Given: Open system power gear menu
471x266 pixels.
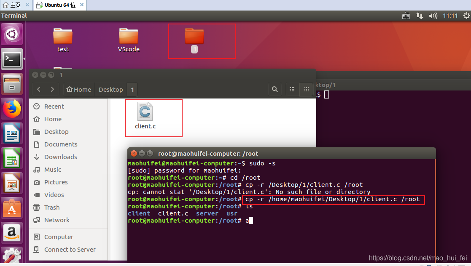Looking at the screenshot, I should (466, 16).
